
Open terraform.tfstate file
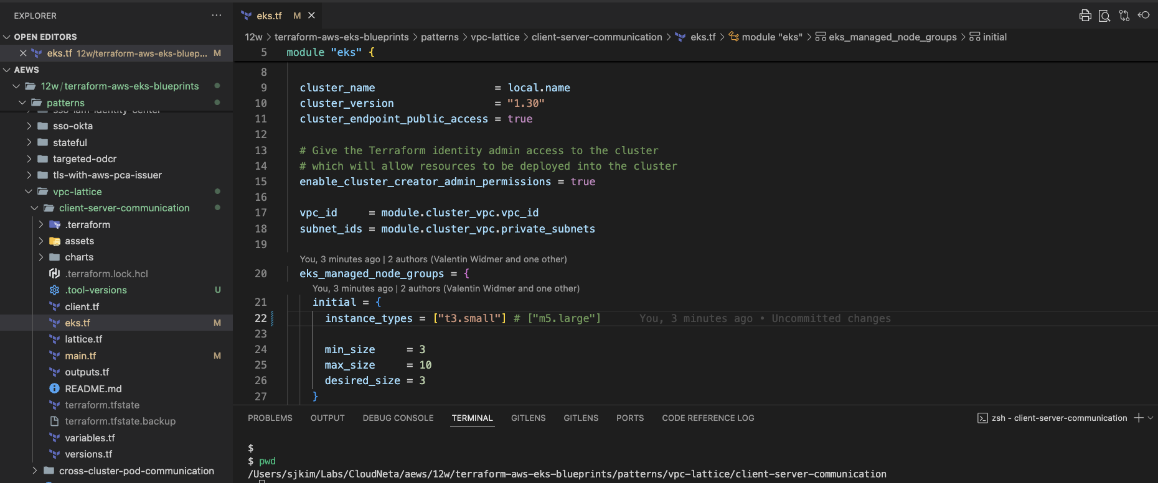pos(102,405)
